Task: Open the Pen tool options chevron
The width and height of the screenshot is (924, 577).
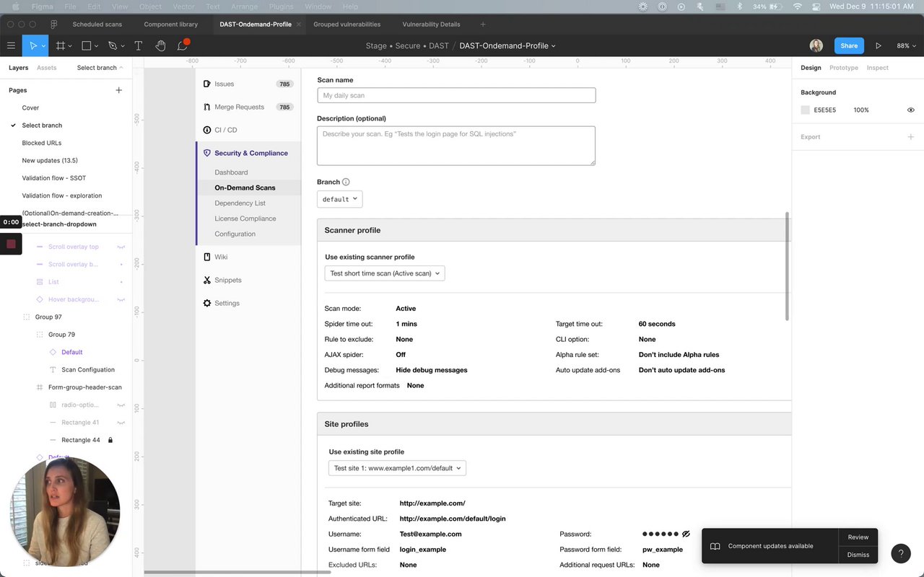Action: [123, 46]
